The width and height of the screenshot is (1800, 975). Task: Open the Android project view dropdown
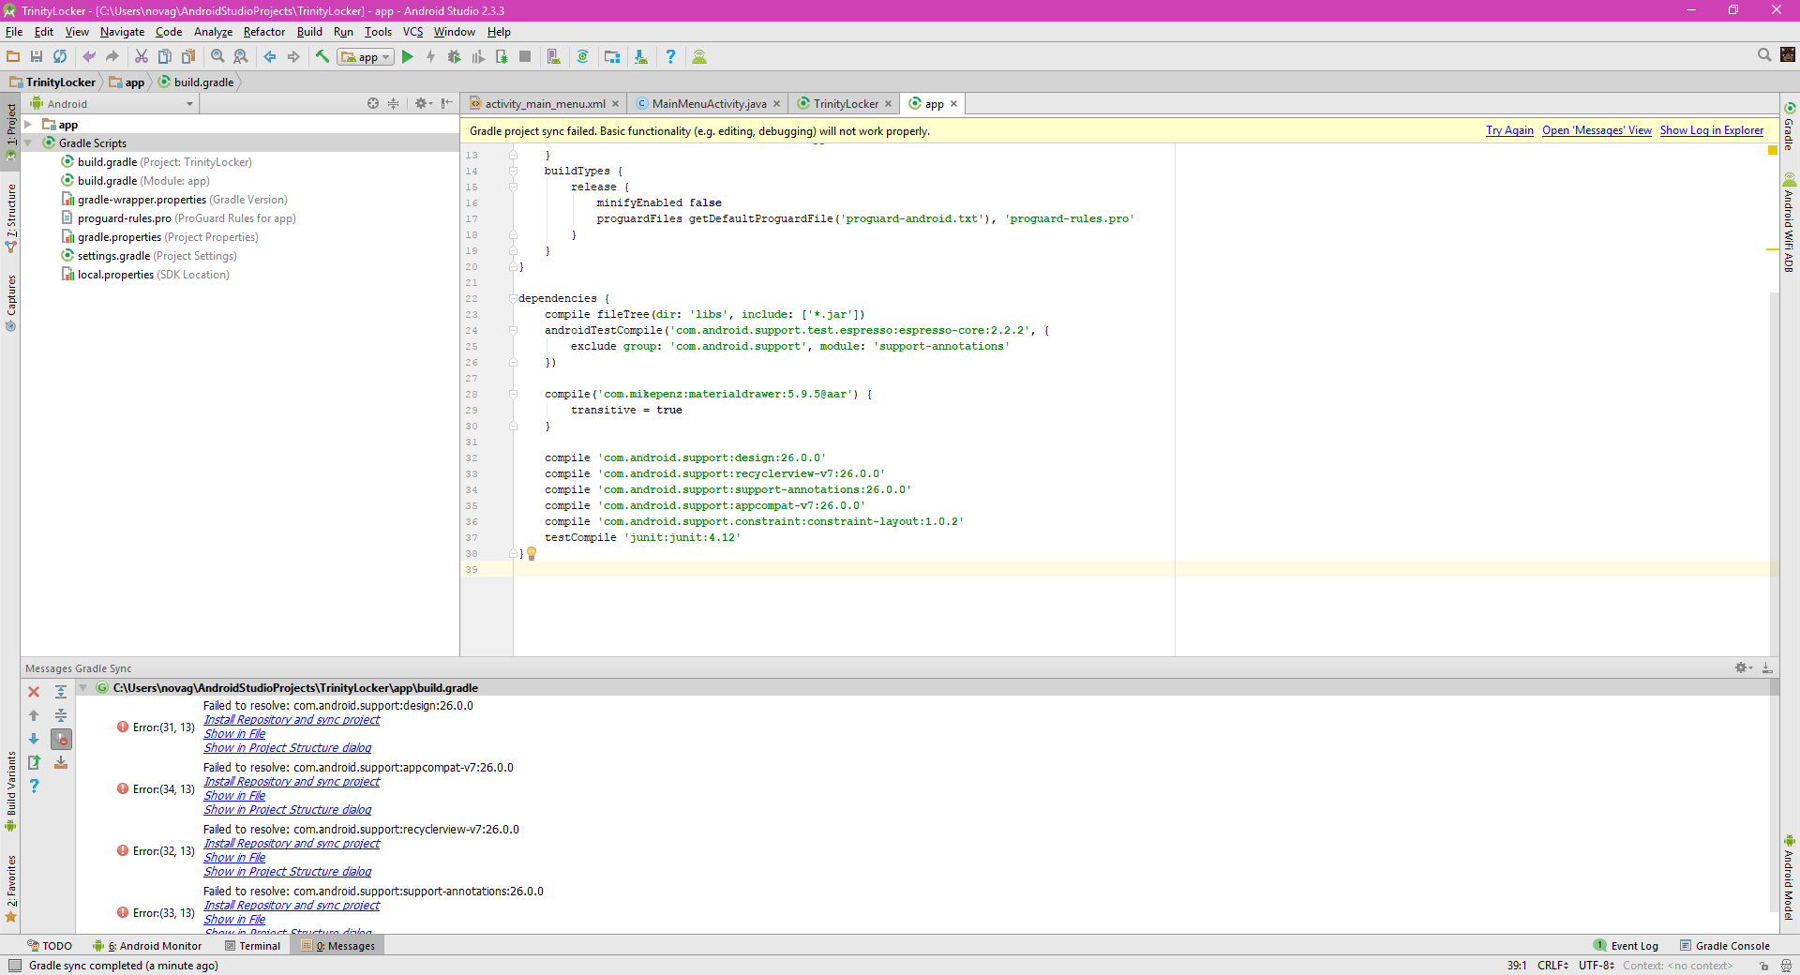coord(112,104)
